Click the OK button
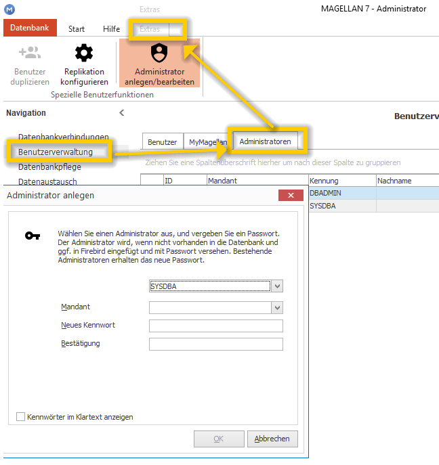This screenshot has height=465, width=439. (219, 439)
